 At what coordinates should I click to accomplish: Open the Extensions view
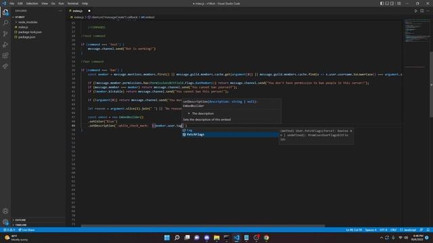click(x=5, y=55)
